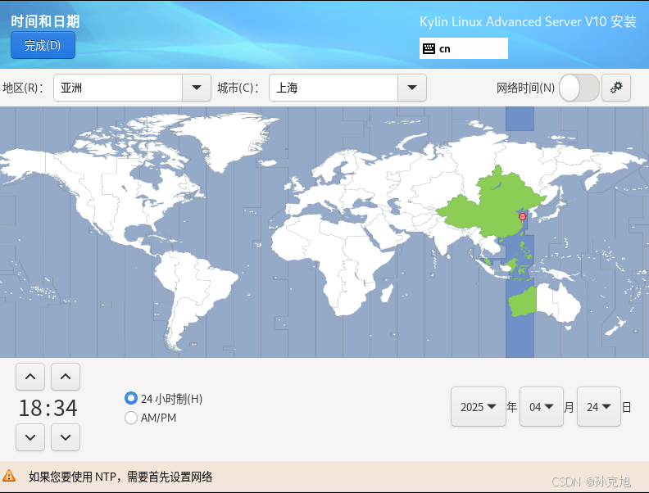
Task: Expand the city 城市 dropdown arrow
Action: click(x=412, y=88)
